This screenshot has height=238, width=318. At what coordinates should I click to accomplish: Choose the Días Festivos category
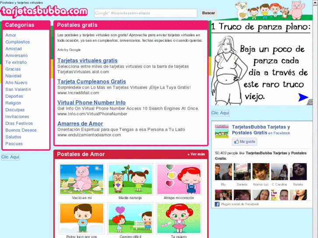pos(19,123)
